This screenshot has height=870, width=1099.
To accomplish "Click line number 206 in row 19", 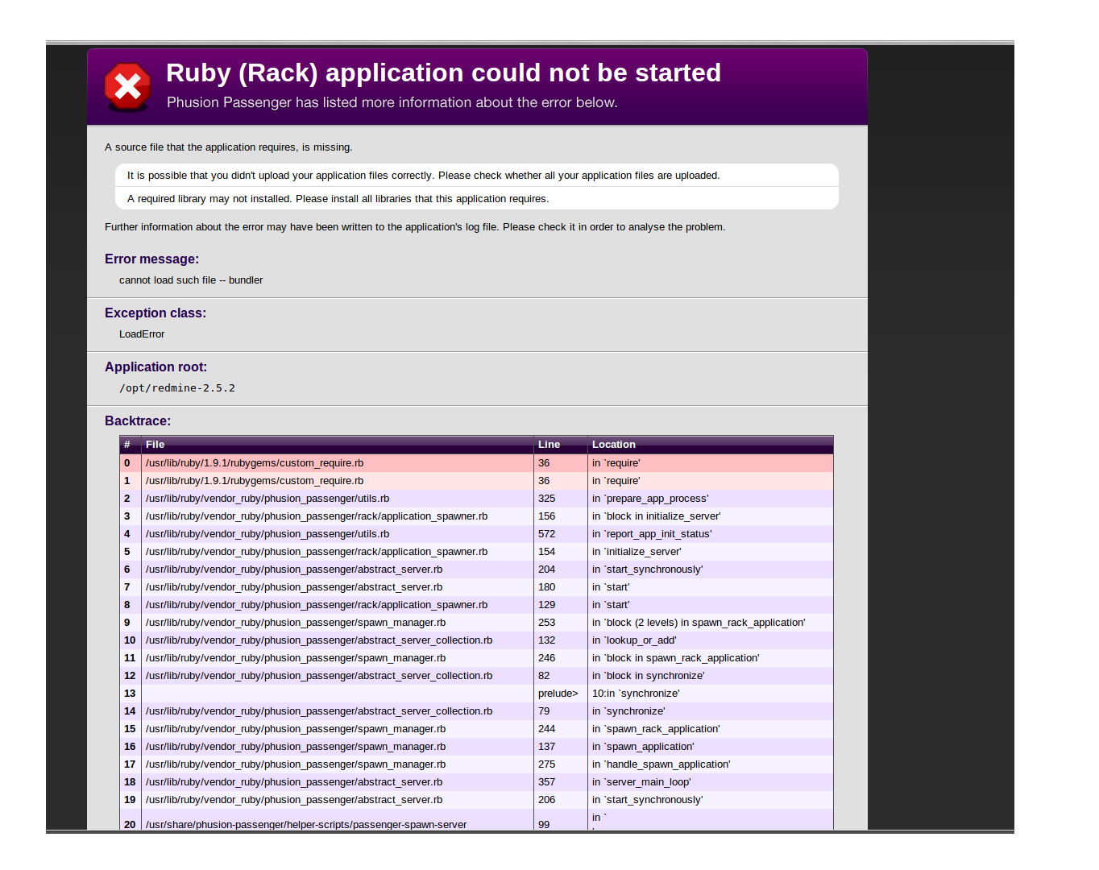I will pyautogui.click(x=546, y=800).
